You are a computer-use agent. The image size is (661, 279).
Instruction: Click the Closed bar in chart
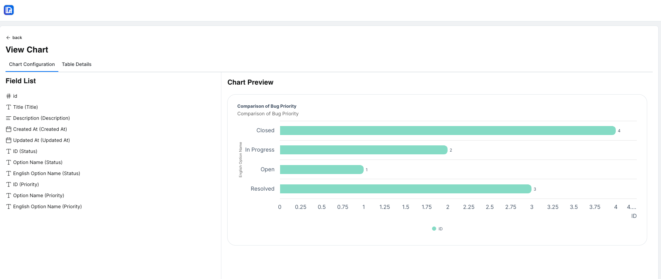pyautogui.click(x=448, y=131)
